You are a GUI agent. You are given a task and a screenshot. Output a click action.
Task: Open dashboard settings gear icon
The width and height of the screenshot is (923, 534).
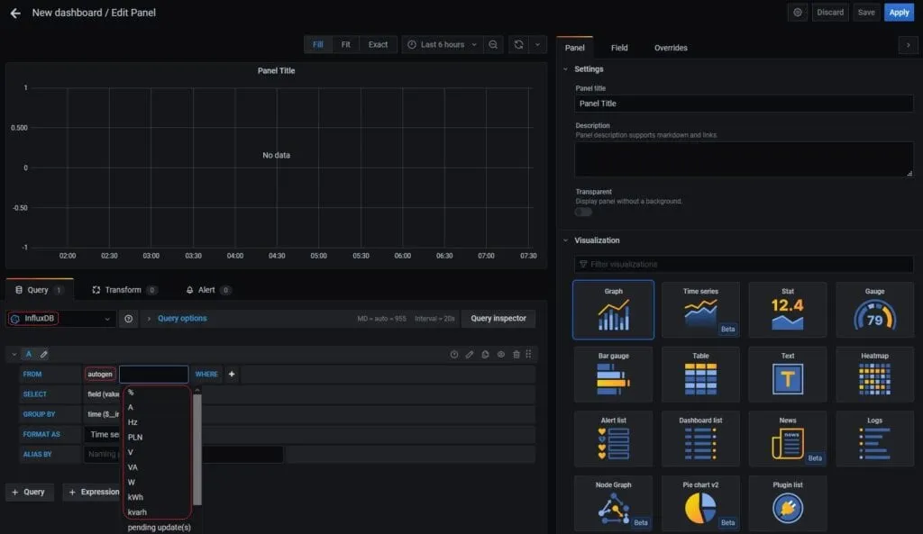pos(798,13)
